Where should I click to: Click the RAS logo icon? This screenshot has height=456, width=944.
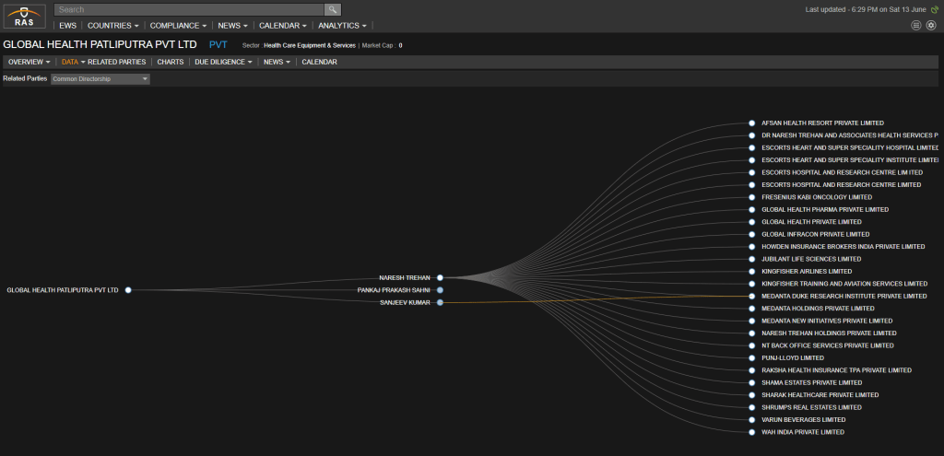click(x=24, y=16)
